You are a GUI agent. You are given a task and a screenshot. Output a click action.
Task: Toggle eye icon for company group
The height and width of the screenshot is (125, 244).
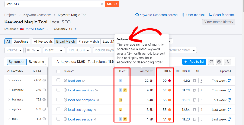44,90
